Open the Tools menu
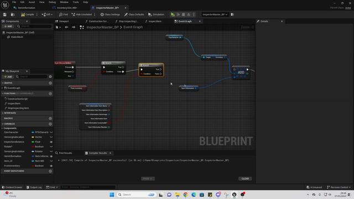 [x=76, y=2]
